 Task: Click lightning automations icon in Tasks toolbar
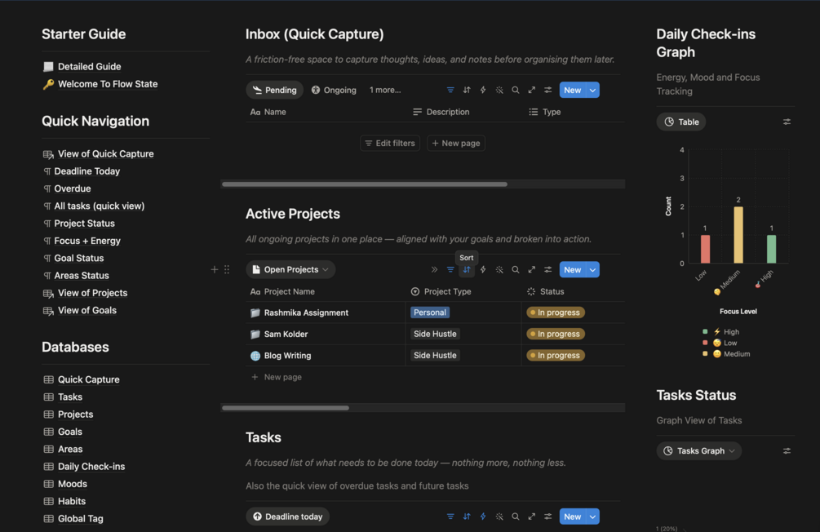[x=483, y=516]
